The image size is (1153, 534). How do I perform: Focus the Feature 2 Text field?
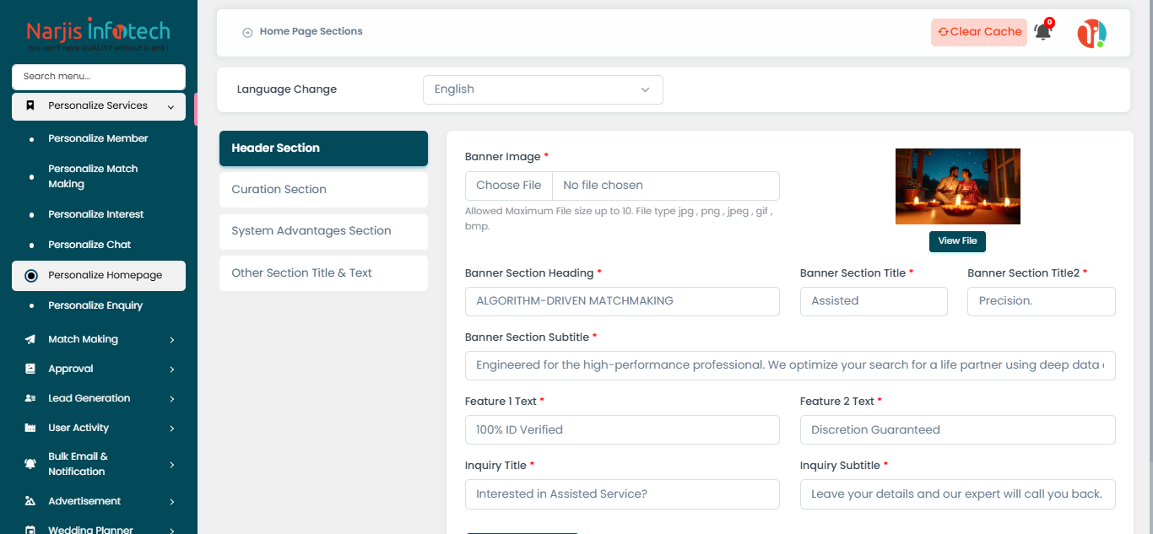tap(958, 429)
